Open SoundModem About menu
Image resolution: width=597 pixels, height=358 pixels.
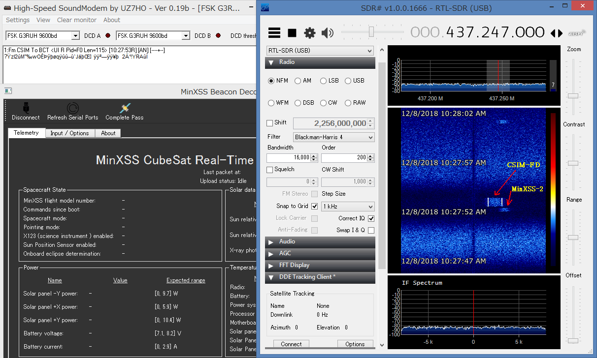point(112,20)
